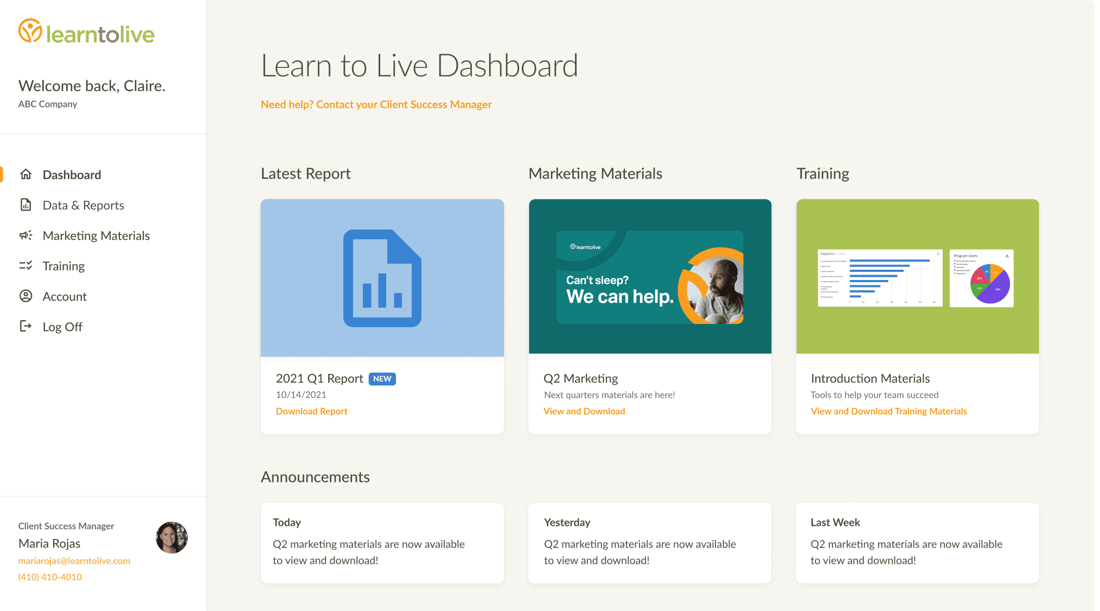Click View and Download under Q2 Marketing

[584, 411]
